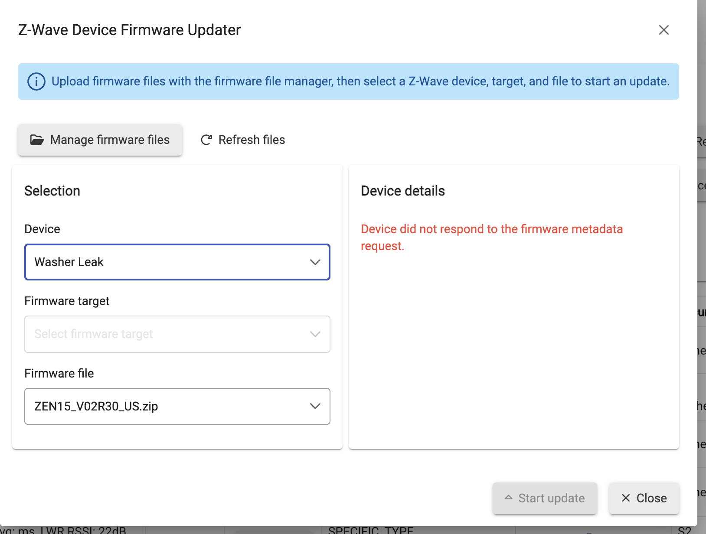Click the up-arrow icon on Start update
Image resolution: width=706 pixels, height=534 pixels.
[x=509, y=498]
